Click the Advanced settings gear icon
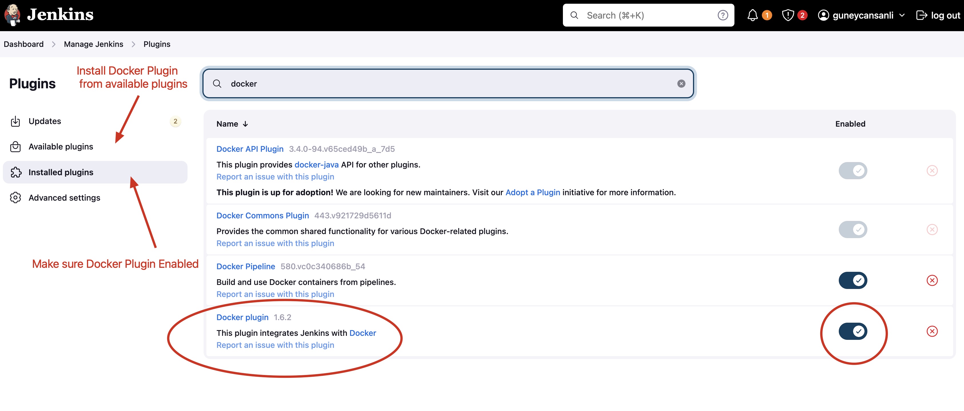 coord(17,197)
